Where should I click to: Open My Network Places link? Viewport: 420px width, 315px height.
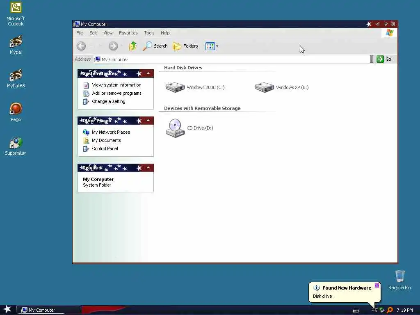tap(111, 132)
